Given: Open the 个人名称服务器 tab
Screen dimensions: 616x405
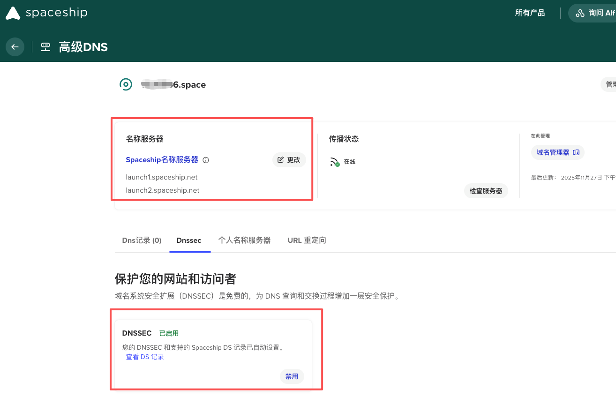Looking at the screenshot, I should (x=244, y=240).
